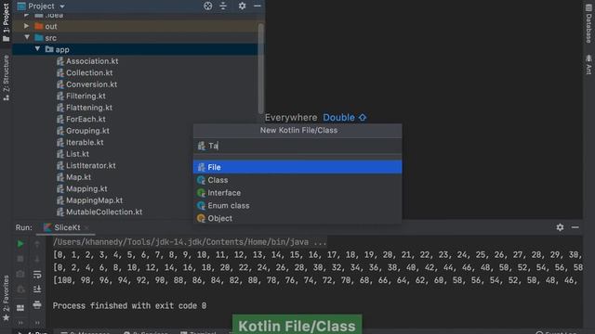The image size is (595, 334).
Task: Click the Enum class kind icon
Action: pos(201,206)
